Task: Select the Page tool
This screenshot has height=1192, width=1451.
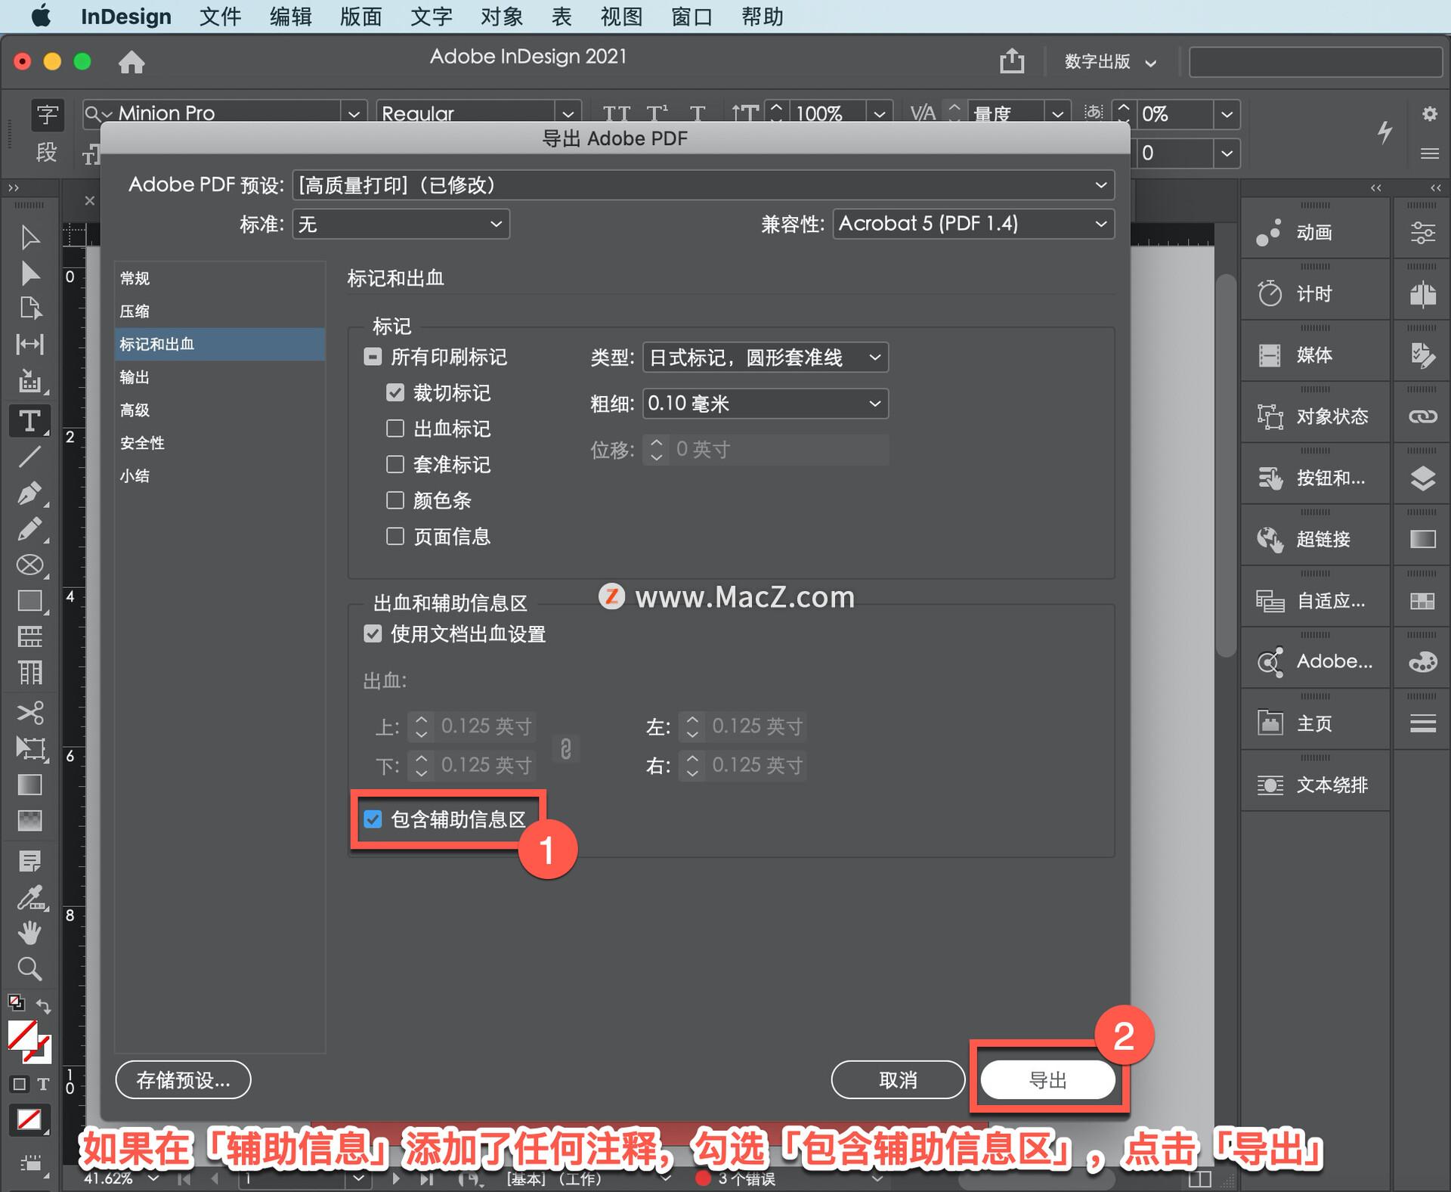Action: pyautogui.click(x=29, y=308)
